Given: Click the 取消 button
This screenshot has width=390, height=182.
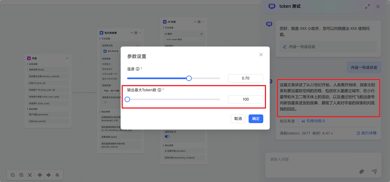Looking at the screenshot, I should (x=238, y=119).
